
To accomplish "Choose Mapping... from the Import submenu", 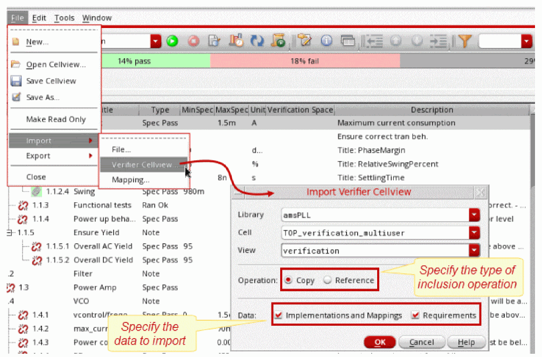I will click(x=130, y=180).
